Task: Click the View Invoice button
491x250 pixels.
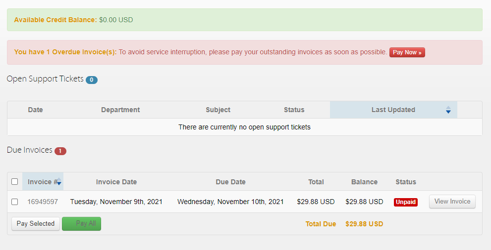Action: click(452, 202)
